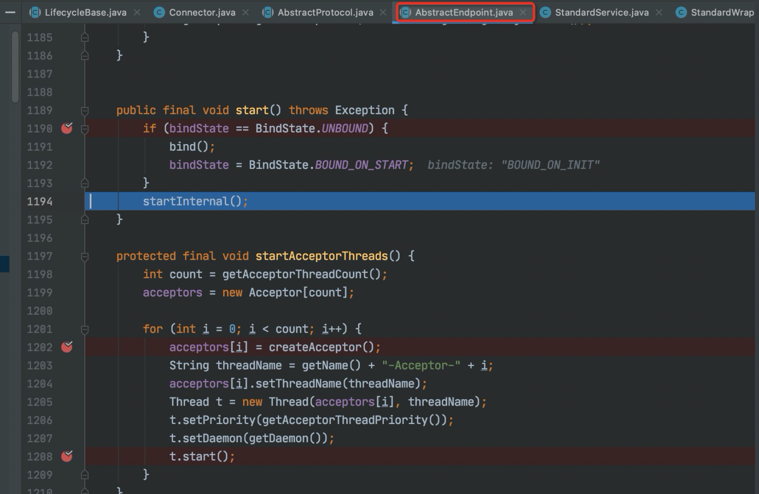Click the fold end marker at line 1193
Screen dimensions: 759x494
coord(85,183)
